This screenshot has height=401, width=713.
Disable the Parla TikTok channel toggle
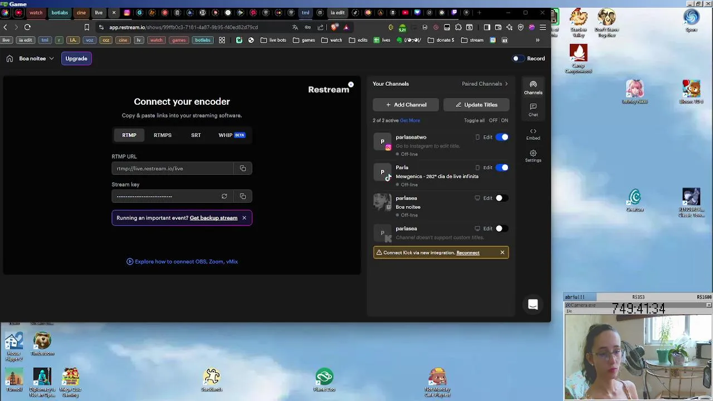502,167
